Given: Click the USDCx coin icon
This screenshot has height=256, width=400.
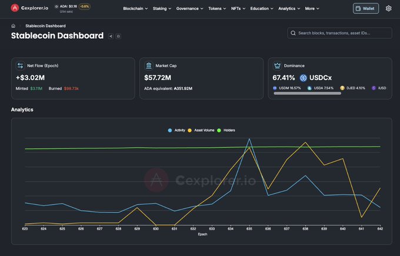Looking at the screenshot, I should 303,78.
